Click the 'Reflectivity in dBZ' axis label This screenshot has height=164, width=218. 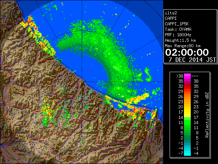click(207, 115)
